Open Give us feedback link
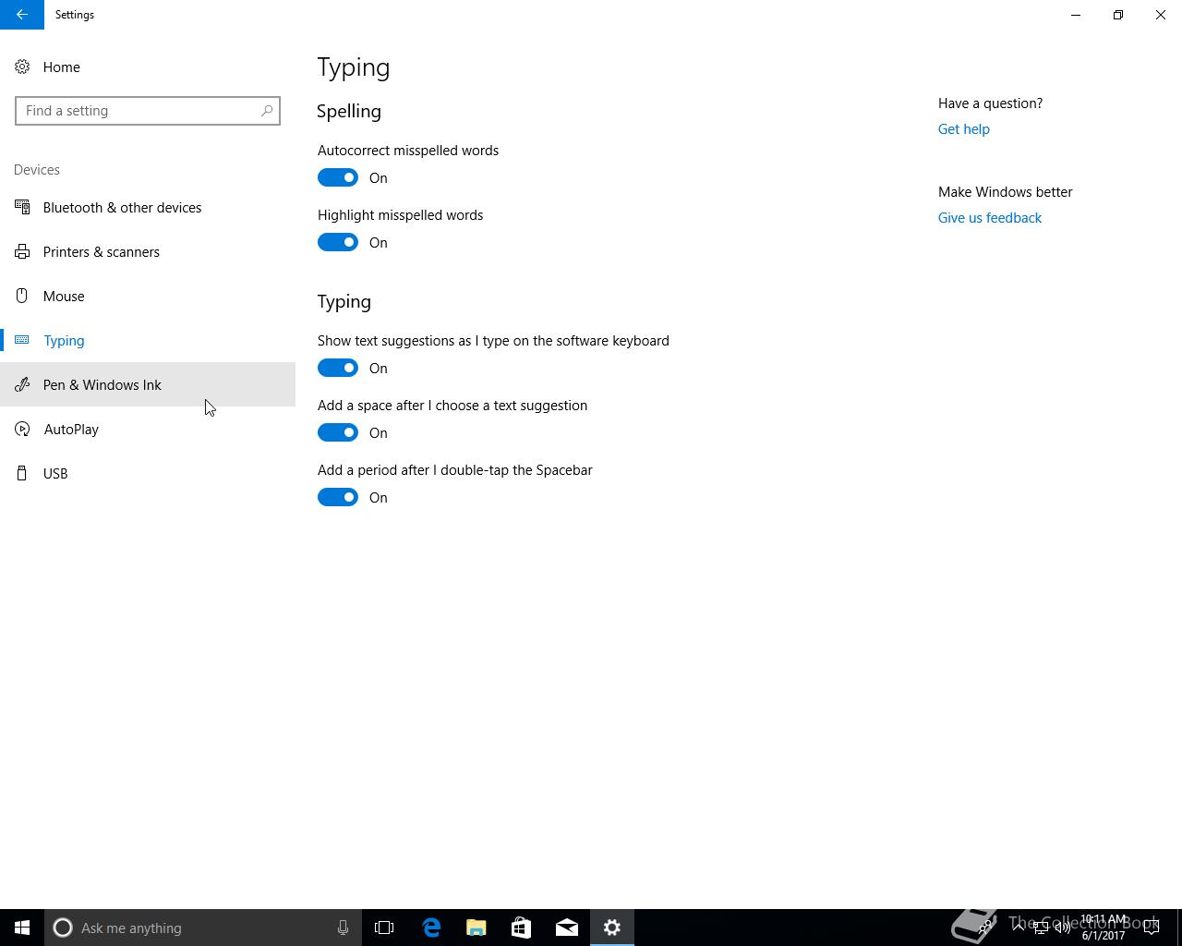This screenshot has width=1182, height=946. [x=989, y=218]
